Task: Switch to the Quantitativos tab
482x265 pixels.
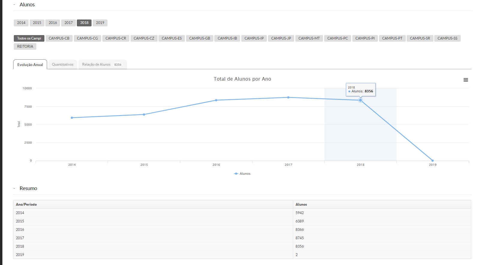Action: point(62,64)
